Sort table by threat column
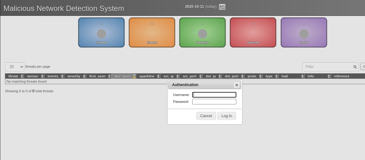 click(15, 76)
